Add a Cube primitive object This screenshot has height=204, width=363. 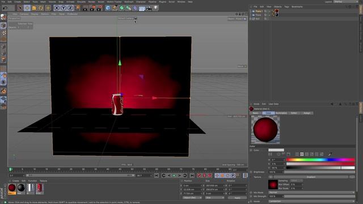[x=108, y=8]
